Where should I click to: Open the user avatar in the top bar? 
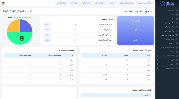[3, 3]
